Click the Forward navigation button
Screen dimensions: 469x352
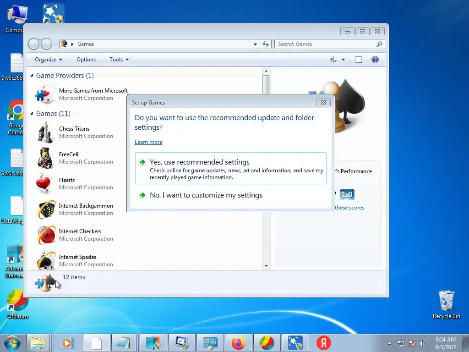coord(46,44)
